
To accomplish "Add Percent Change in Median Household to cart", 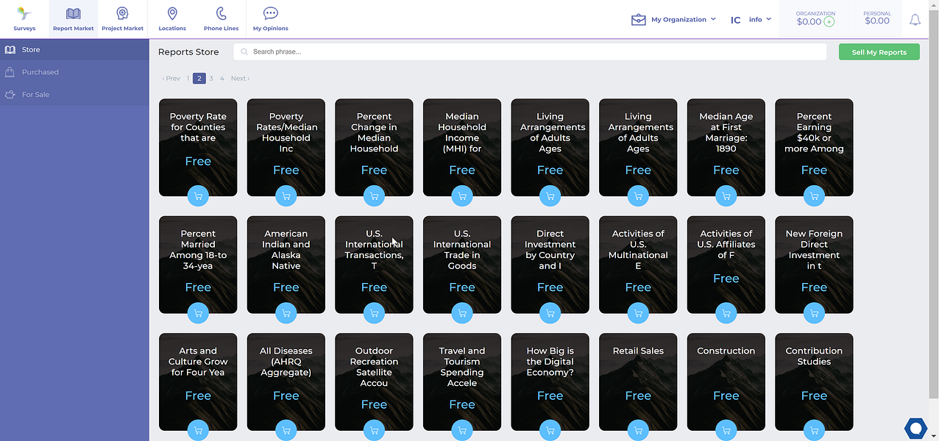I will (374, 196).
